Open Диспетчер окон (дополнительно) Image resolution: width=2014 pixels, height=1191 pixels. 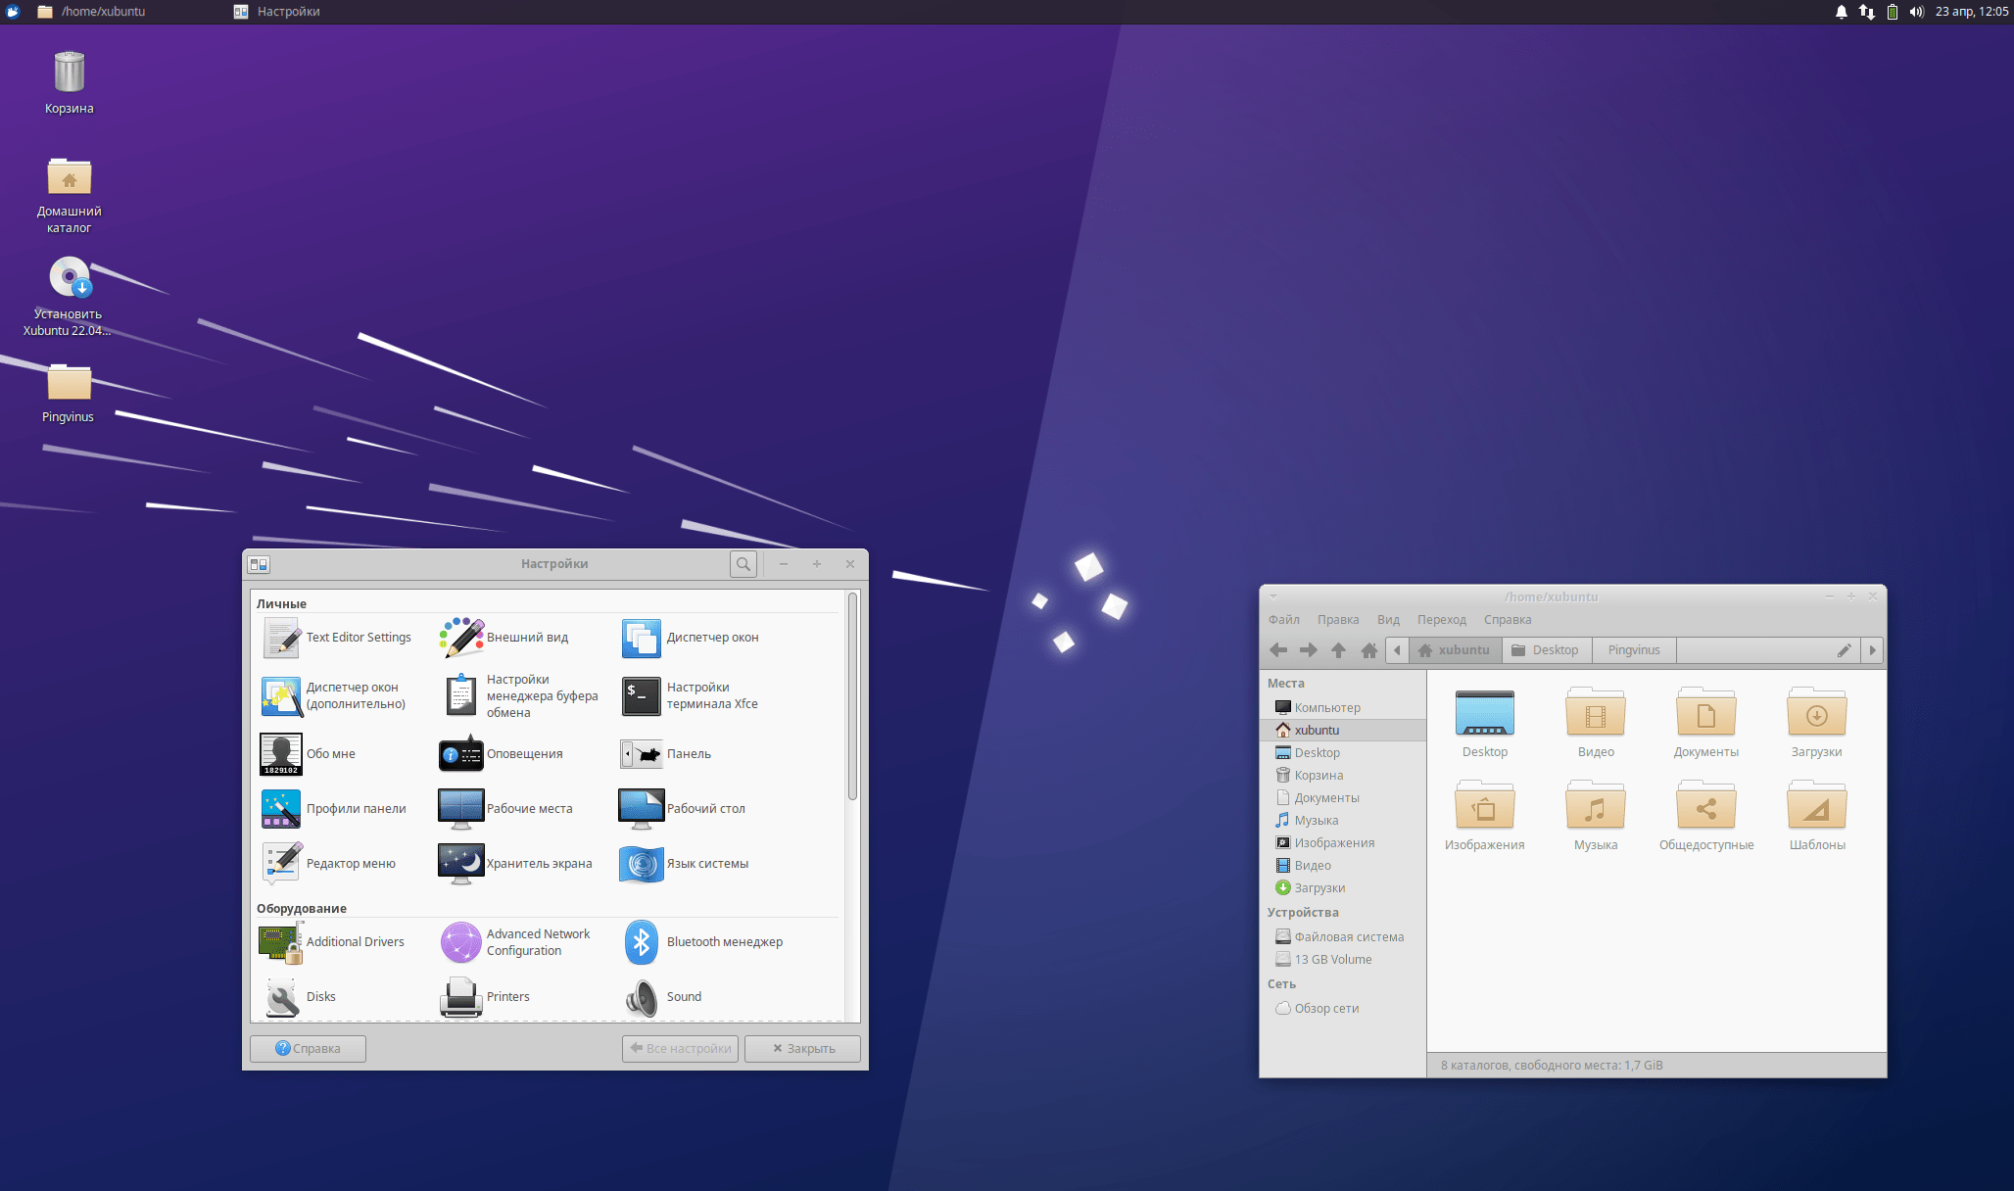(x=334, y=695)
